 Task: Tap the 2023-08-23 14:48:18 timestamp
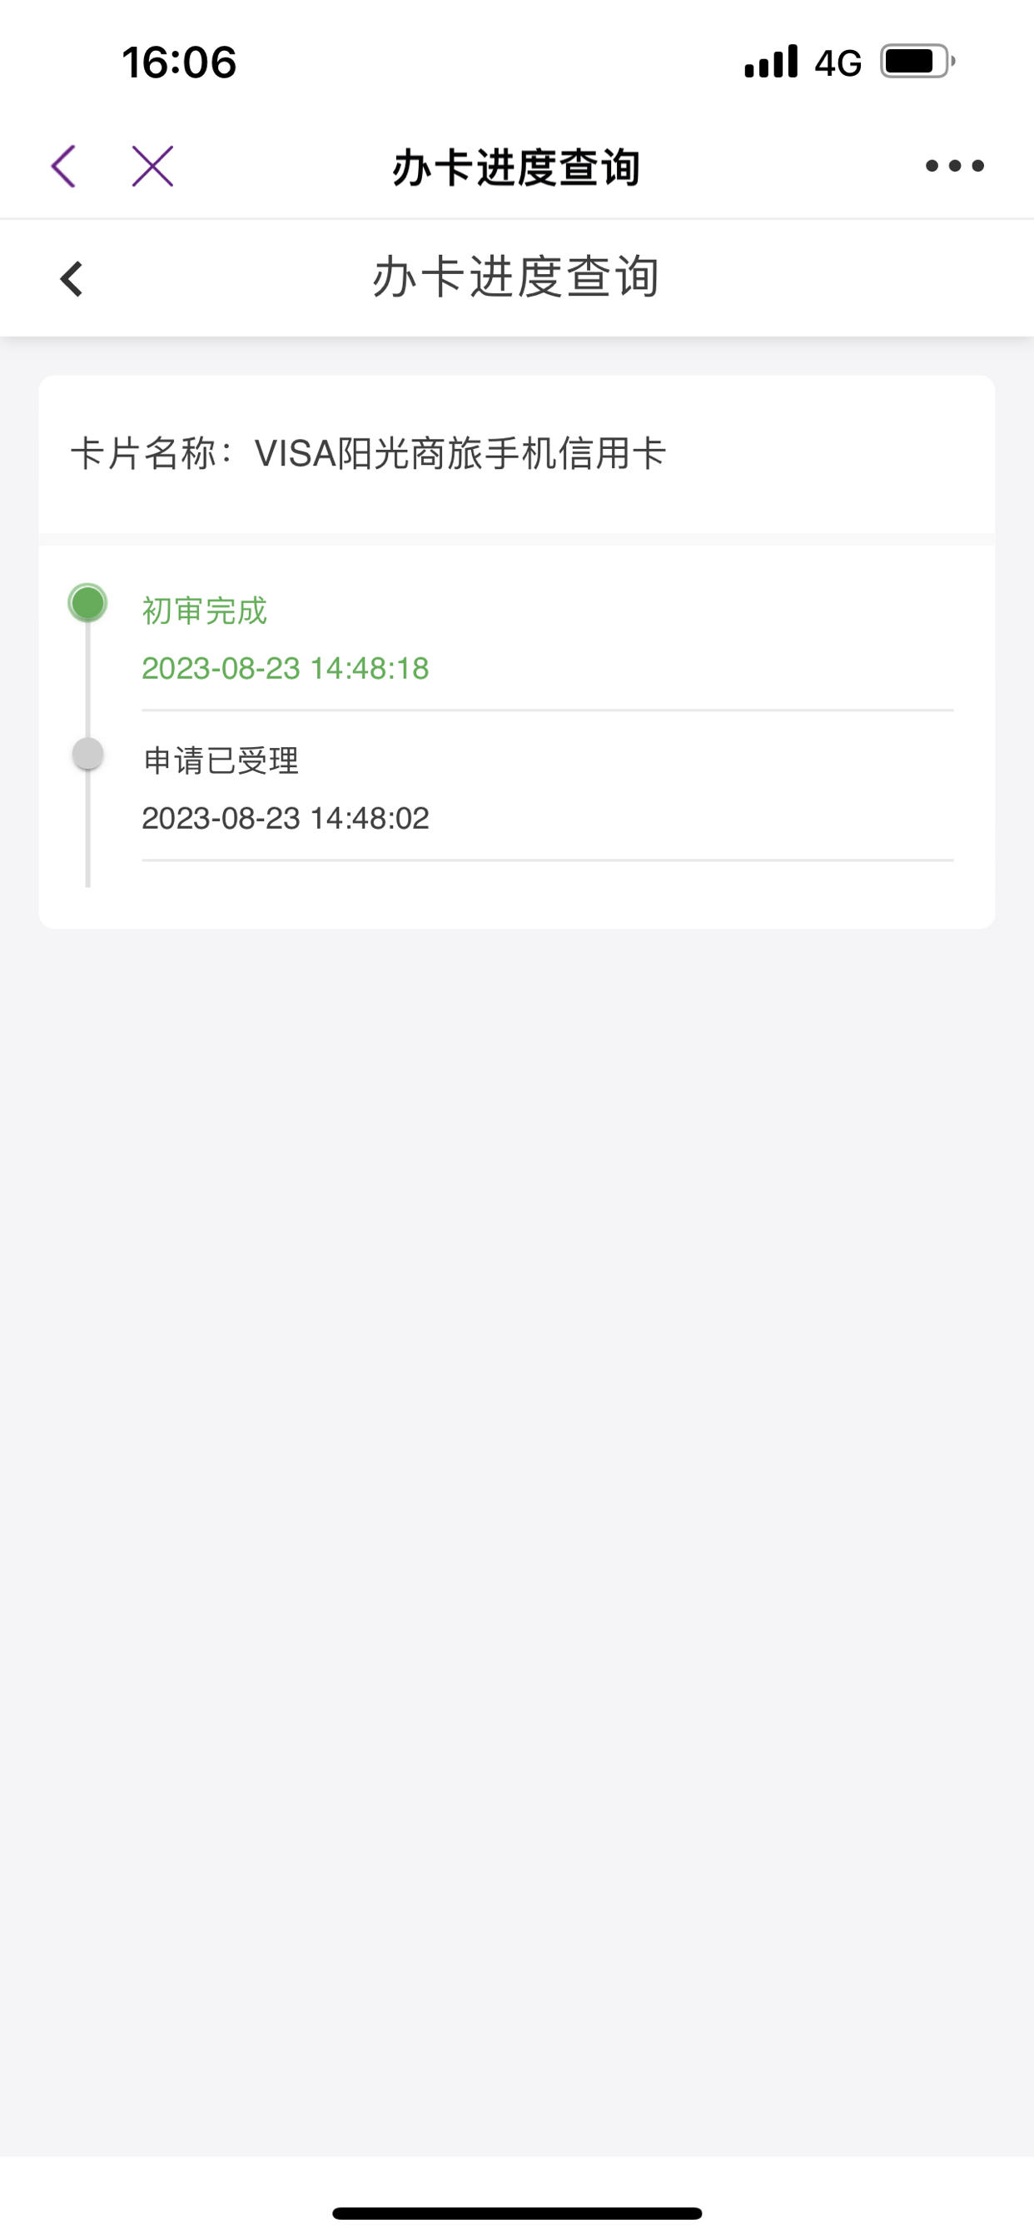285,667
